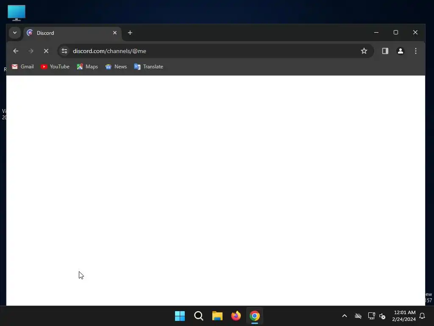Click OneDrive cloud tray icon
The width and height of the screenshot is (434, 326).
tap(358, 316)
